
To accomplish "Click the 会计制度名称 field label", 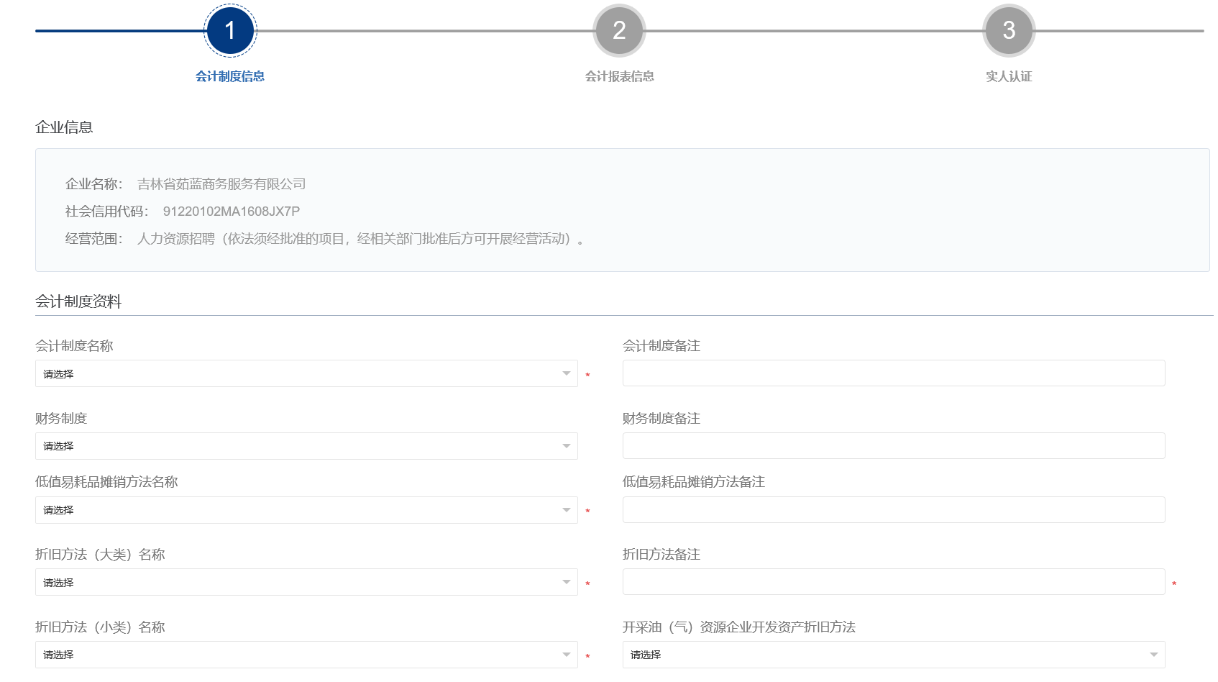I will coord(74,346).
